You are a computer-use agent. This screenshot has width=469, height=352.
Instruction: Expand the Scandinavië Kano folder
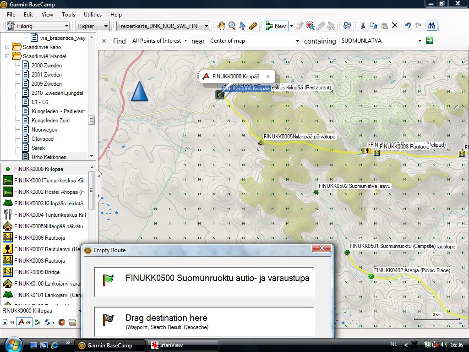7,47
